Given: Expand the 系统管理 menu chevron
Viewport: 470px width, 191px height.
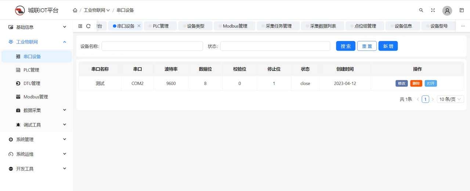Looking at the screenshot, I should pyautogui.click(x=65, y=139).
